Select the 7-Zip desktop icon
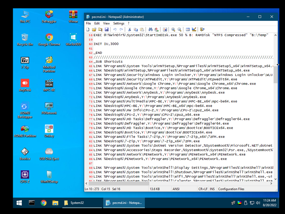The image size is (285, 214). pyautogui.click(x=25, y=63)
